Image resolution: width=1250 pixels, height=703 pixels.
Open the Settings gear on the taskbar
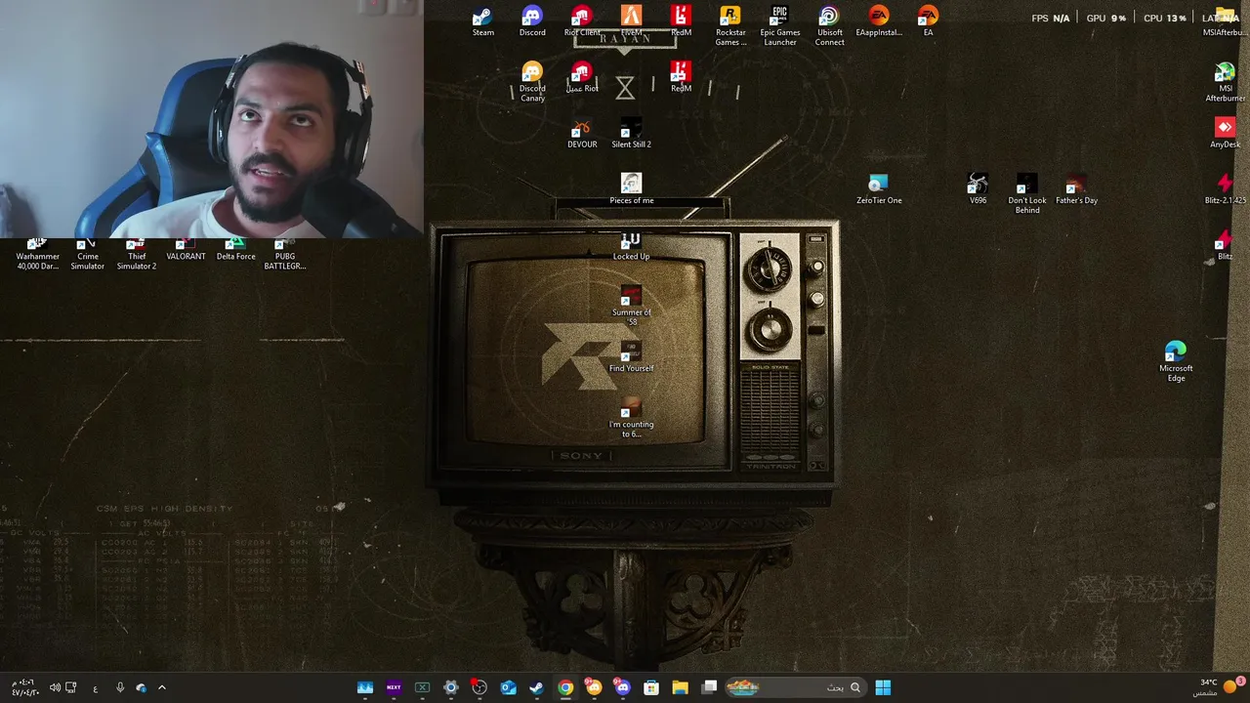pos(450,687)
